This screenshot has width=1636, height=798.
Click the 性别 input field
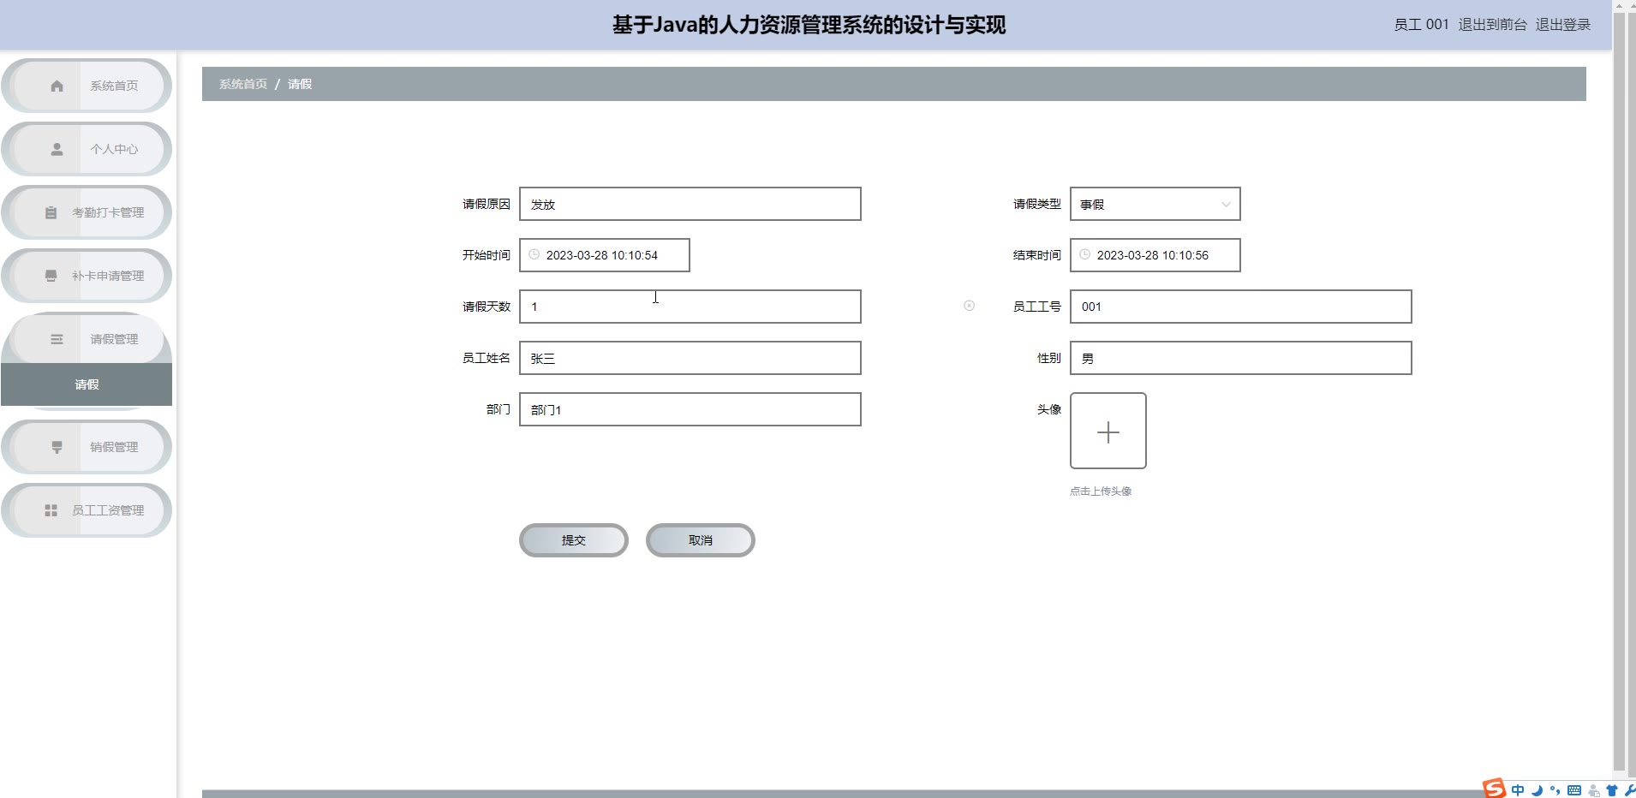pyautogui.click(x=1241, y=358)
